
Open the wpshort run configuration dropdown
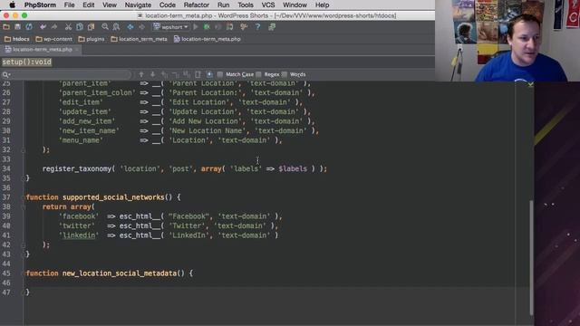pyautogui.click(x=171, y=27)
